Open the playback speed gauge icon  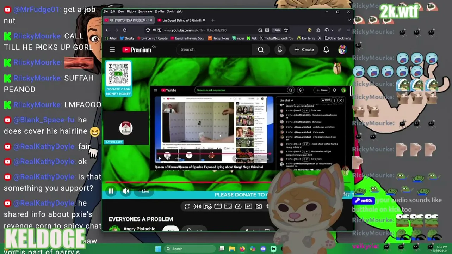[238, 206]
